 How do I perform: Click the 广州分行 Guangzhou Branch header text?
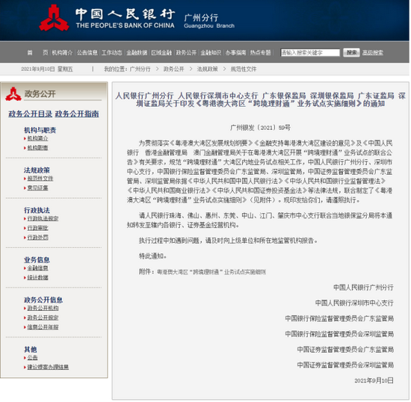point(209,21)
